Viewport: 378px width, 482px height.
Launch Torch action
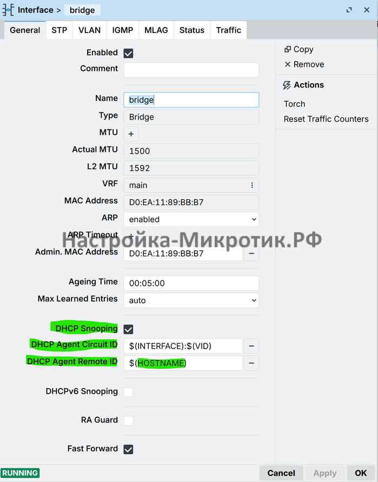[x=294, y=104]
